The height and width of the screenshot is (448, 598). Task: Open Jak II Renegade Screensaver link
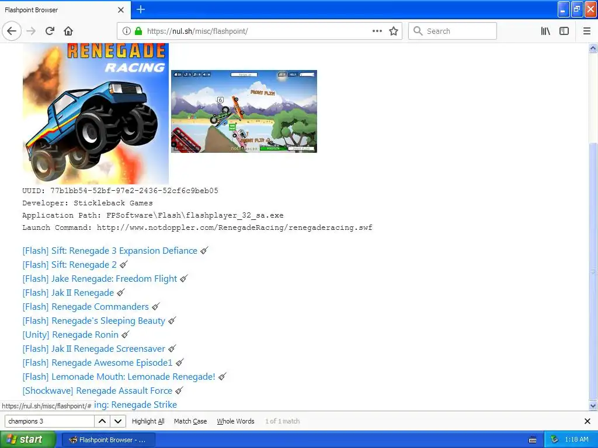pyautogui.click(x=94, y=349)
